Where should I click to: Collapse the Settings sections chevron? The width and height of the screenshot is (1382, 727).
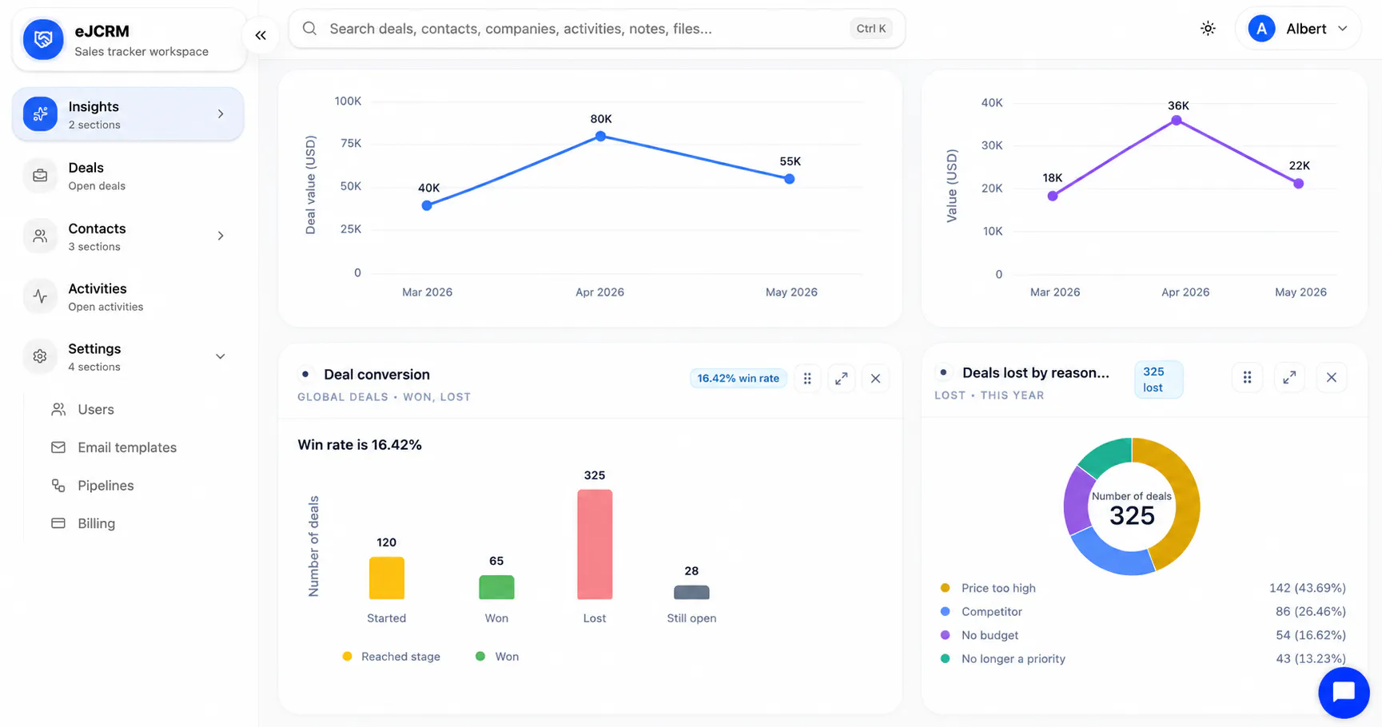(x=221, y=356)
